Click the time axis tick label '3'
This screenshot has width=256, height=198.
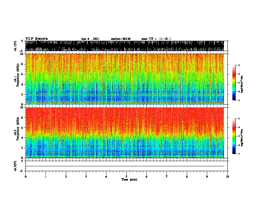tap(86, 177)
